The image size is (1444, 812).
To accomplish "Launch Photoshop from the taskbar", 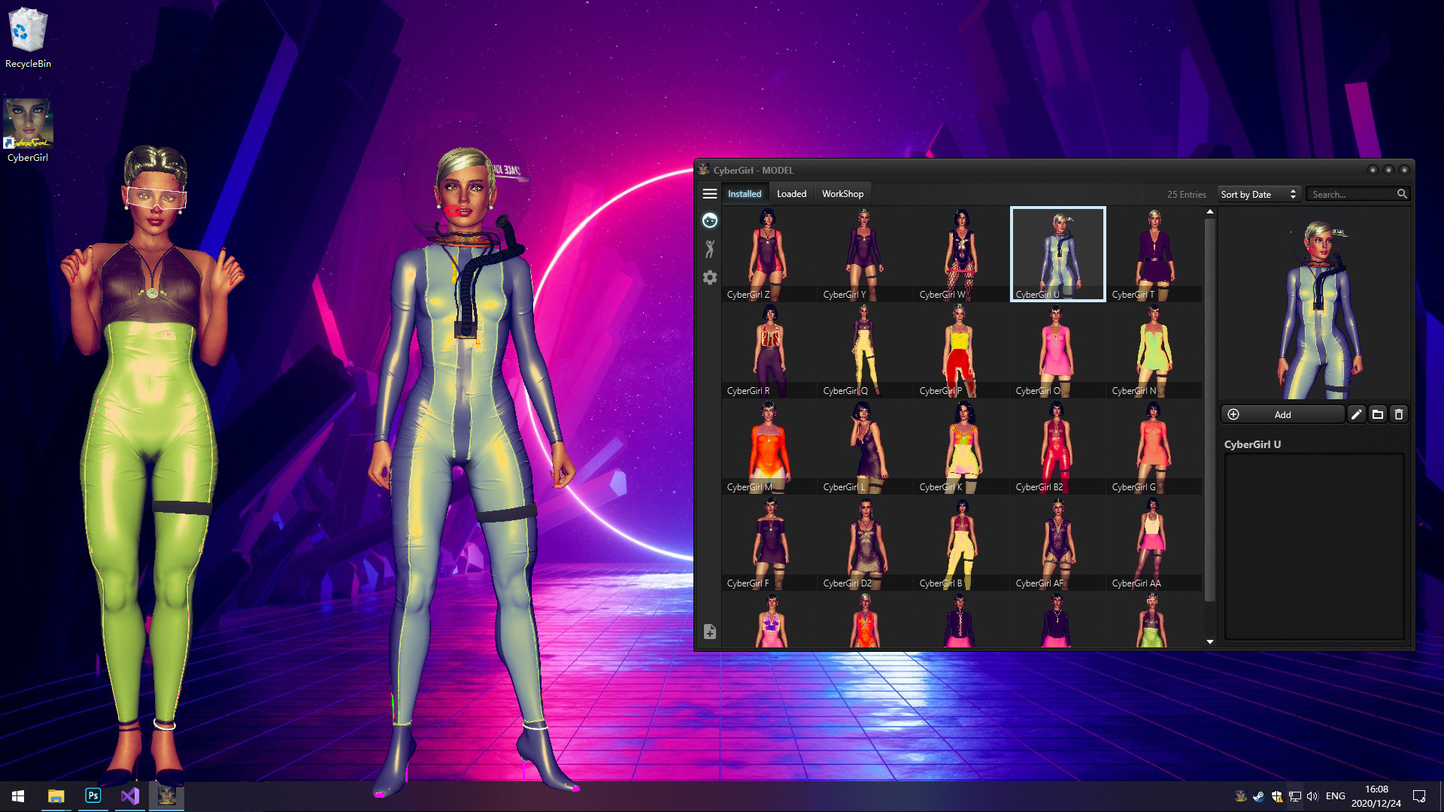I will click(x=93, y=796).
